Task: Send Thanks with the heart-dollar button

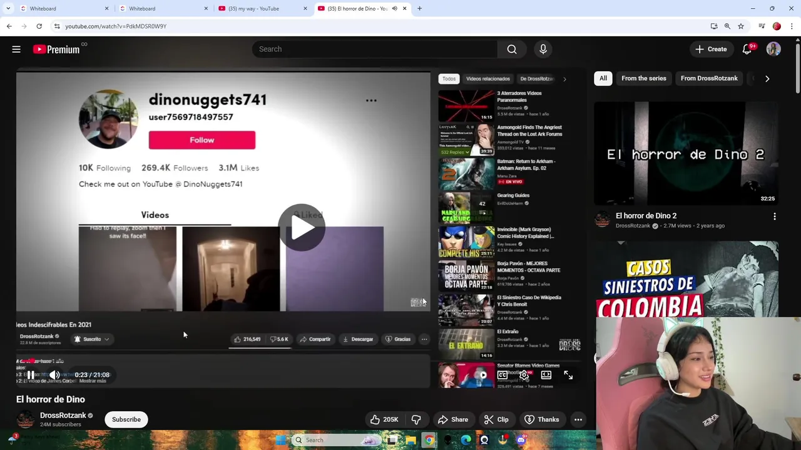Action: (542, 419)
